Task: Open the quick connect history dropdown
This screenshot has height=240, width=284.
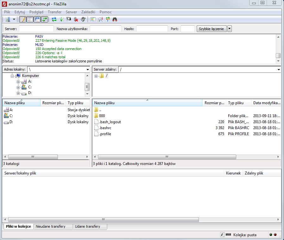Action: point(230,29)
